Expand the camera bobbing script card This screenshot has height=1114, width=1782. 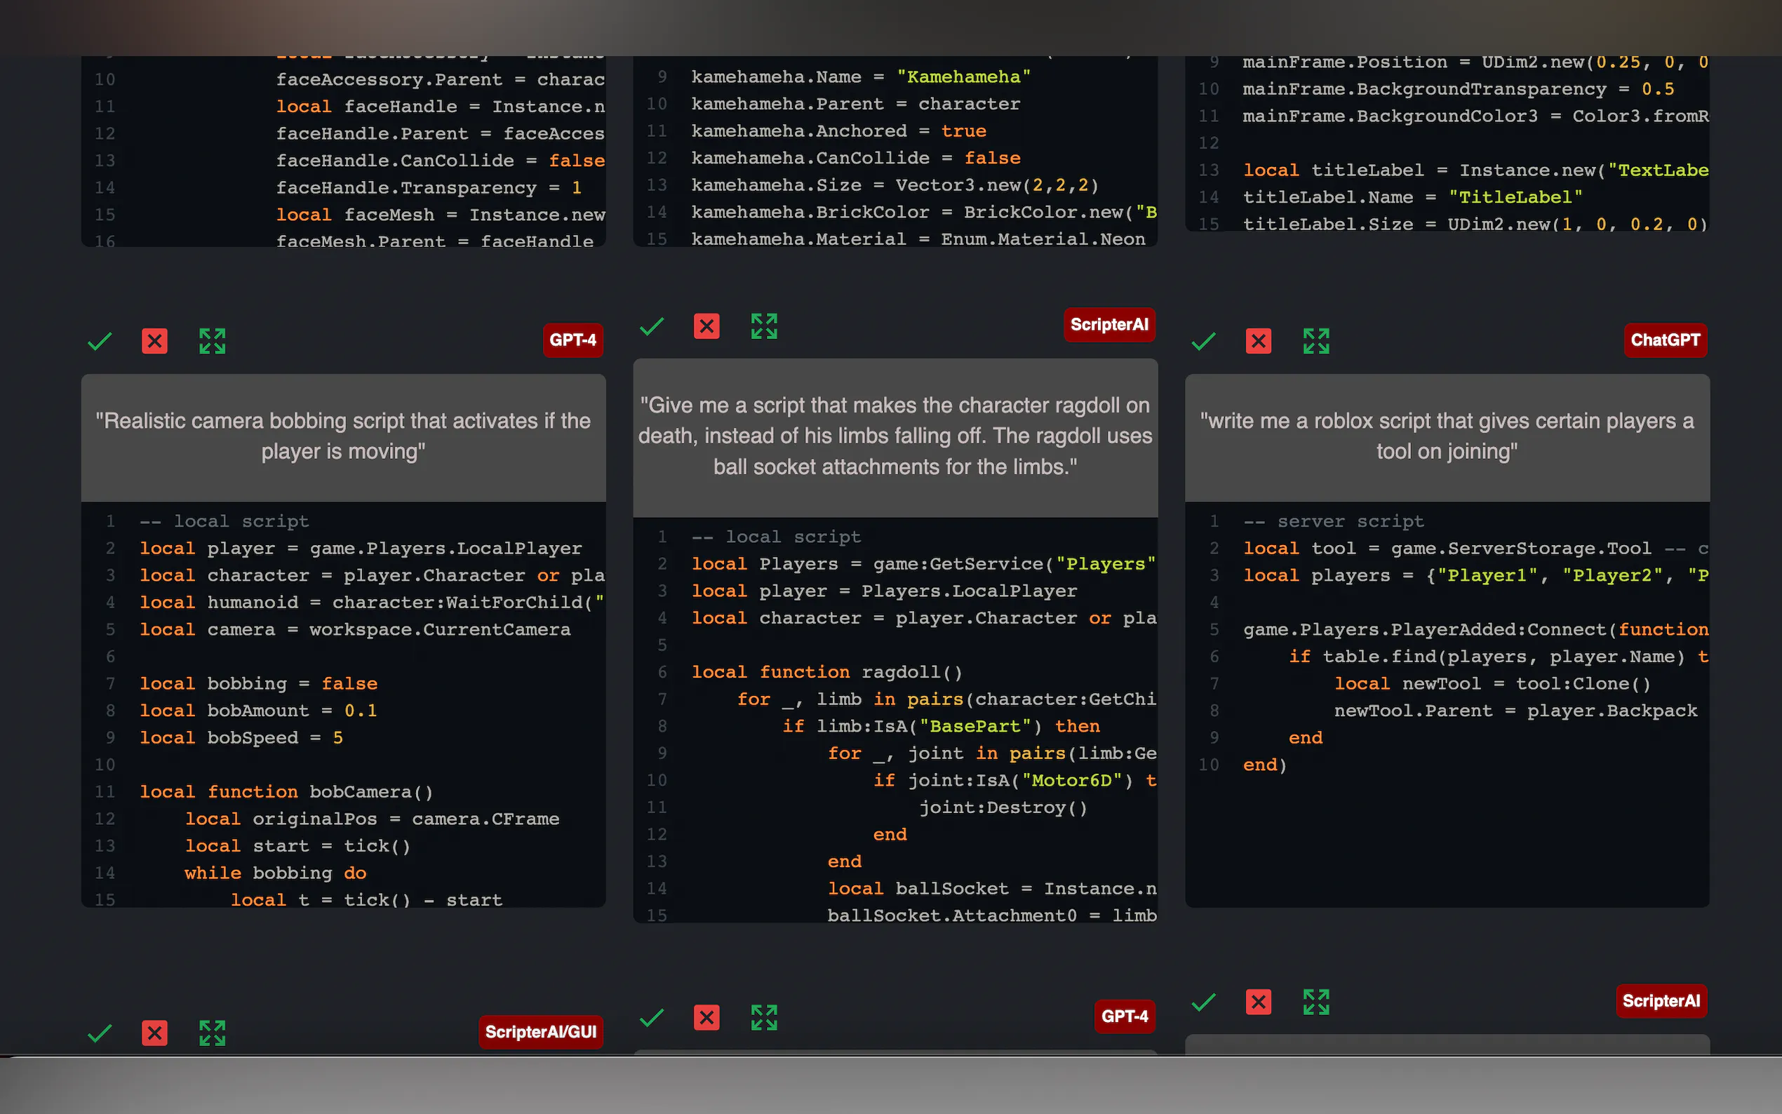(212, 341)
